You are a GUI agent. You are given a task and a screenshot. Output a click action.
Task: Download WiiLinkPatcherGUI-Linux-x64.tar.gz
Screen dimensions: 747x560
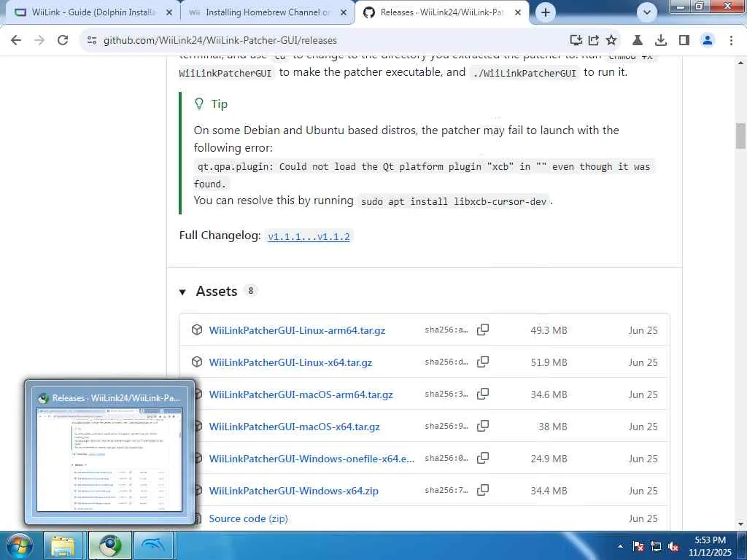[290, 362]
